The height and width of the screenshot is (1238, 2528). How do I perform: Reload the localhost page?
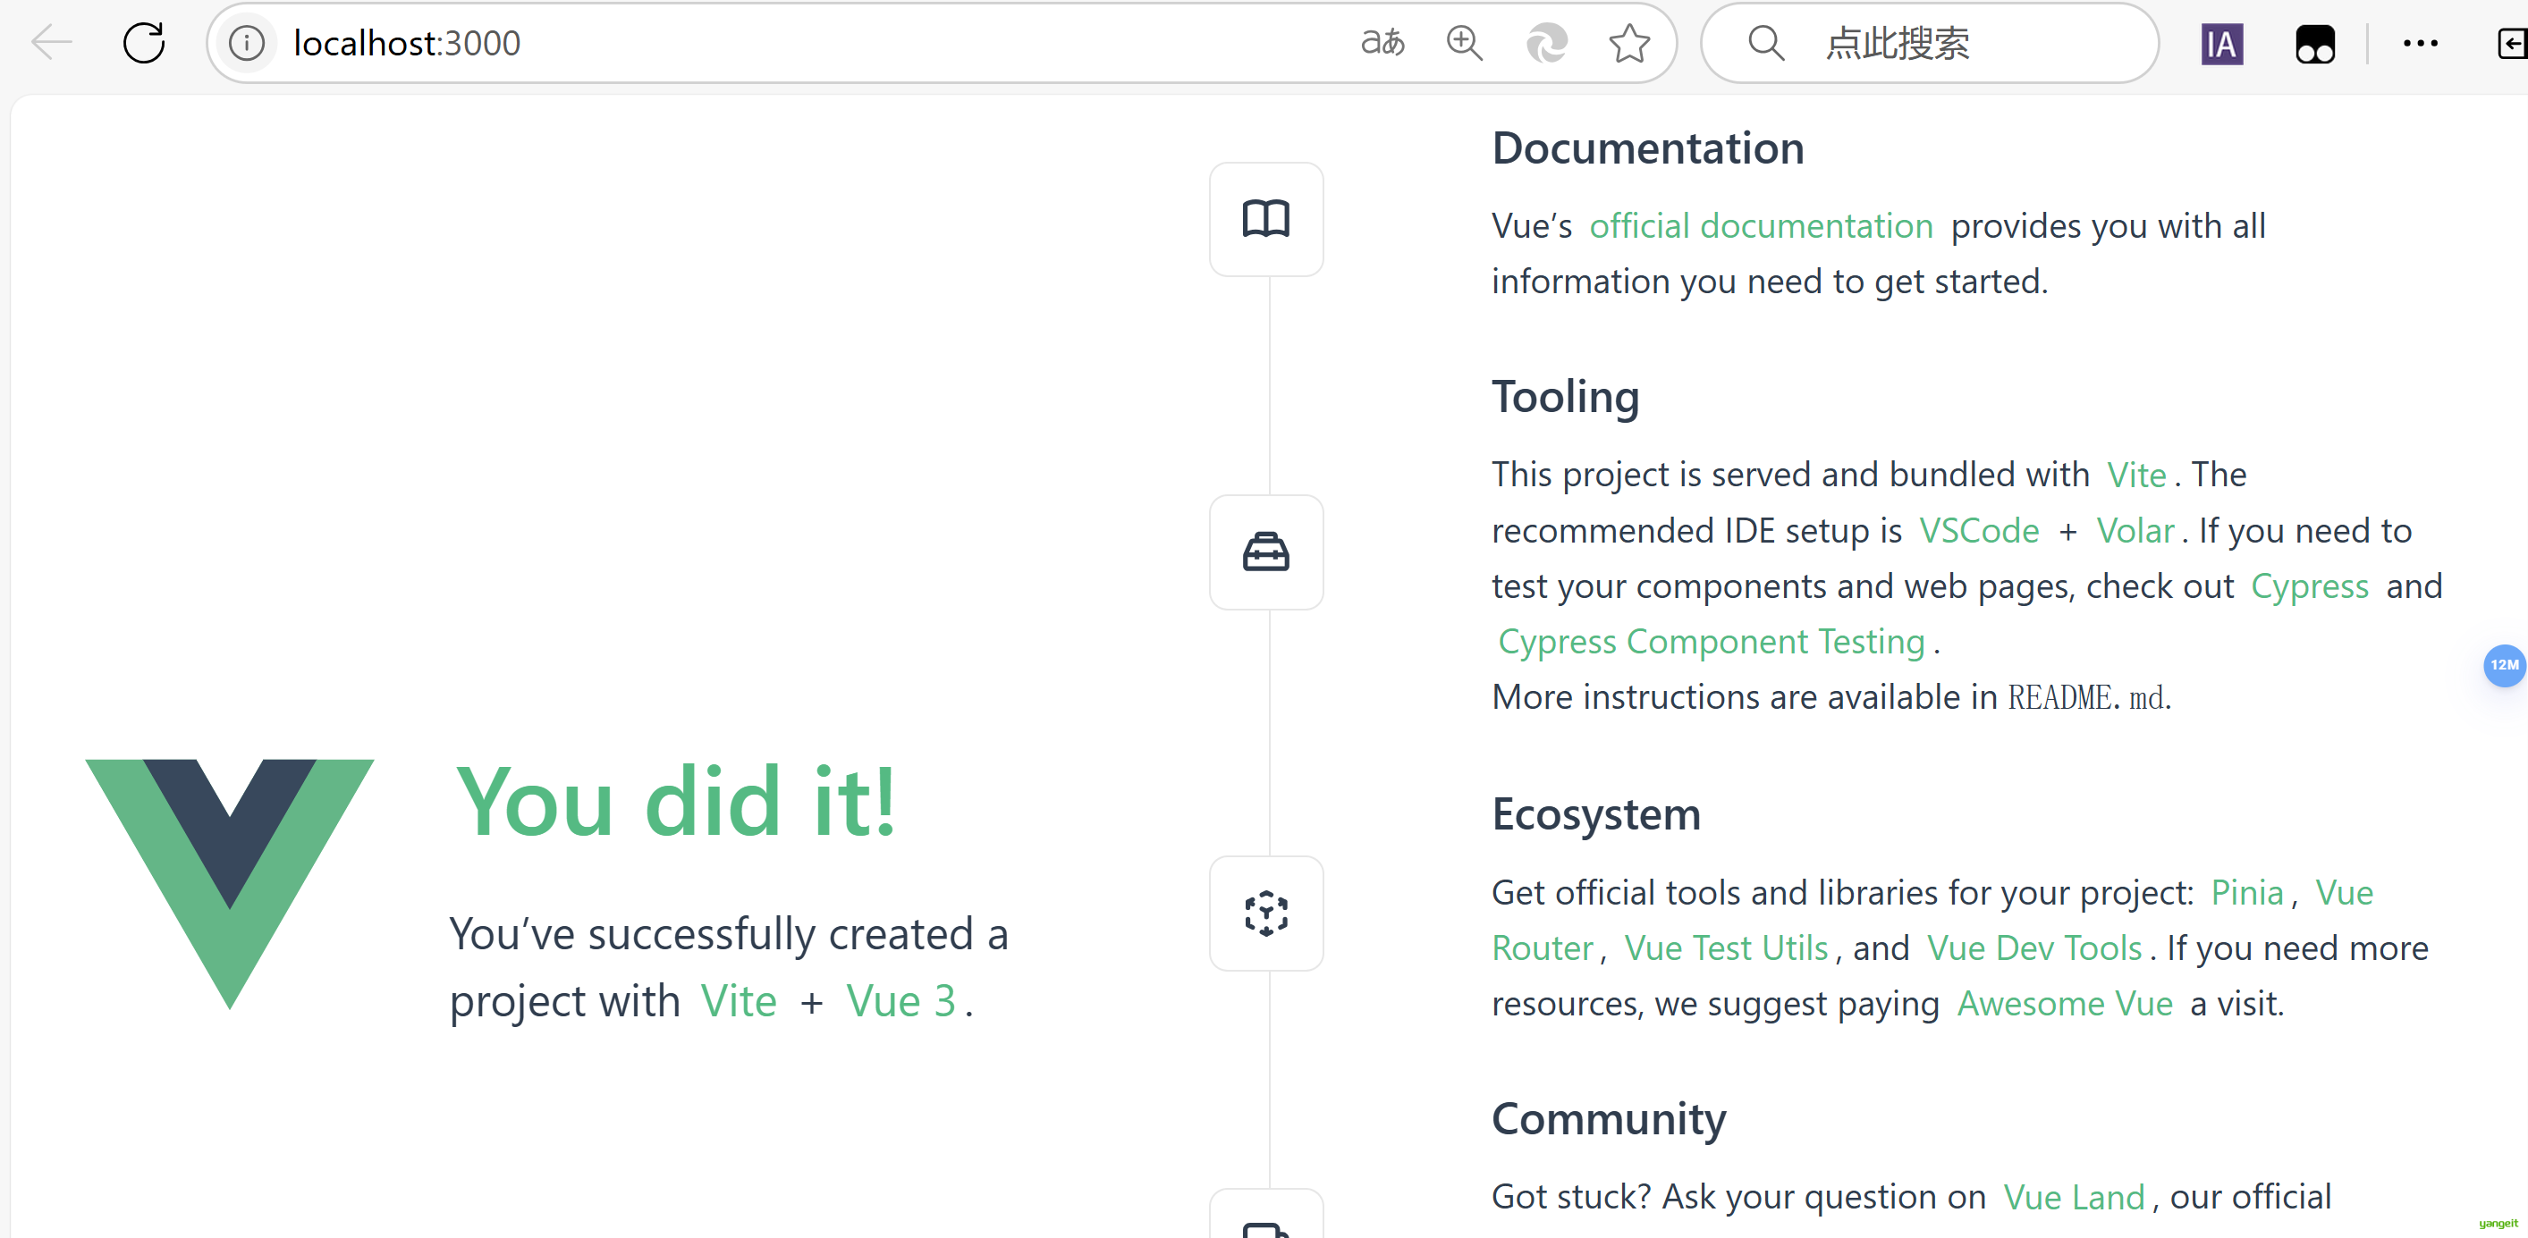(144, 43)
